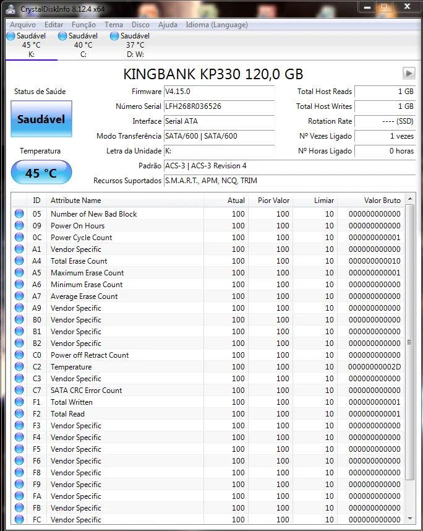The width and height of the screenshot is (423, 531).
Task: Click the 45 °C temperature button
Action: coord(41,173)
